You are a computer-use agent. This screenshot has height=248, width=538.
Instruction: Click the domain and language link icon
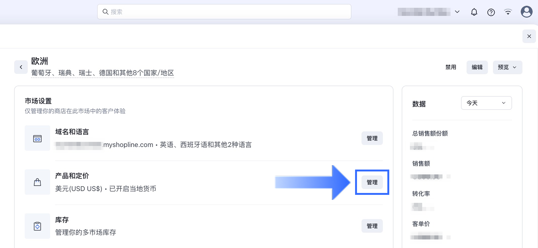click(x=37, y=138)
